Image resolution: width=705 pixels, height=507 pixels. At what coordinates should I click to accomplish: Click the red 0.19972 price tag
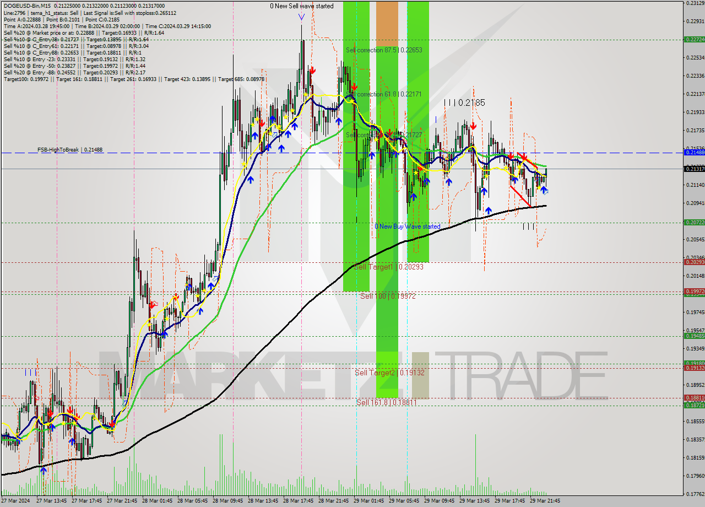[x=694, y=291]
